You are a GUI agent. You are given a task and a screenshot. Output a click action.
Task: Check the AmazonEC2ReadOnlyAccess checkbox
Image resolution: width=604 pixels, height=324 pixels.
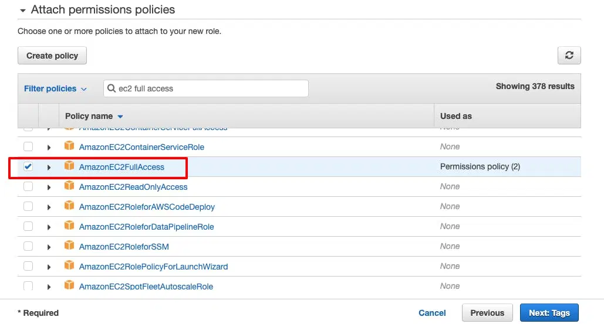click(28, 186)
